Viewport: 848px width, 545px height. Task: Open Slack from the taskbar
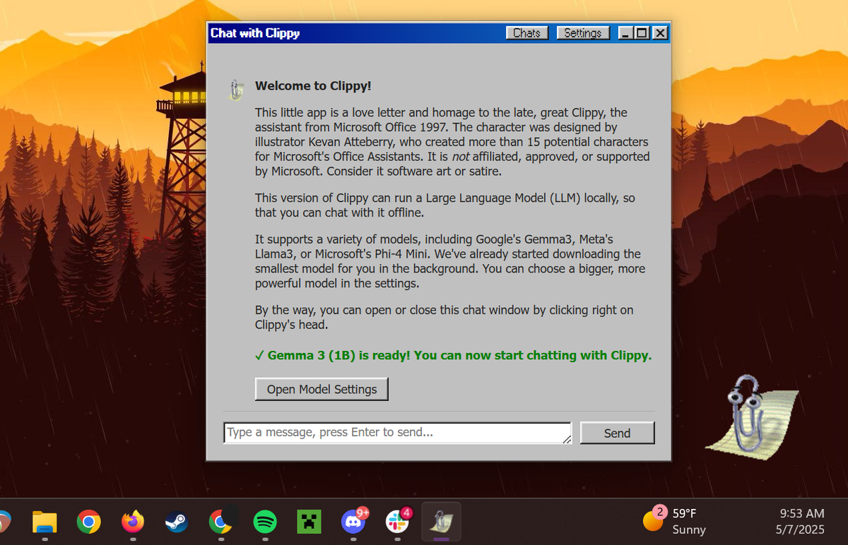click(396, 522)
